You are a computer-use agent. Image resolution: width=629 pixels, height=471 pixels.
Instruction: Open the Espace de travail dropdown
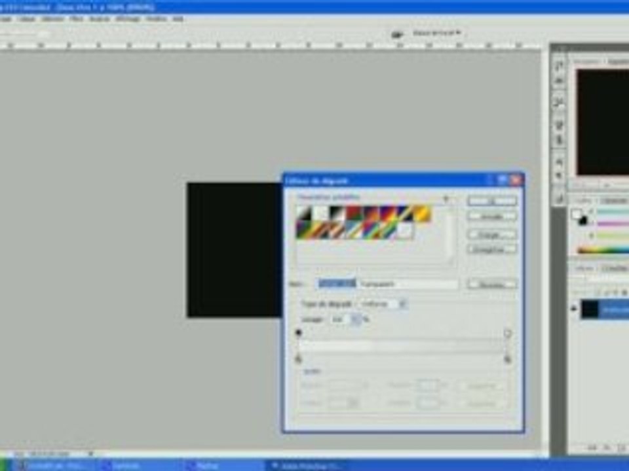(x=437, y=33)
